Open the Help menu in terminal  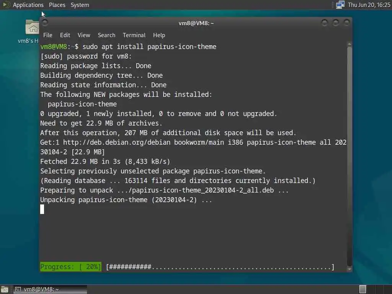159,35
